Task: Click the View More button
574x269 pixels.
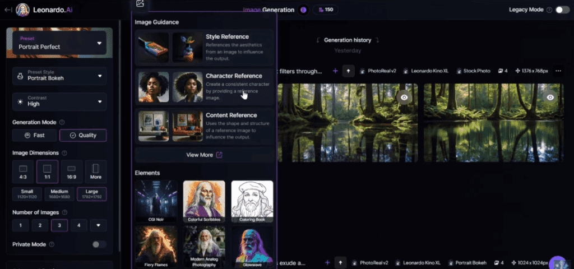Action: click(204, 155)
